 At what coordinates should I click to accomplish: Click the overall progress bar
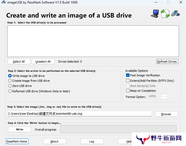(x=118, y=129)
